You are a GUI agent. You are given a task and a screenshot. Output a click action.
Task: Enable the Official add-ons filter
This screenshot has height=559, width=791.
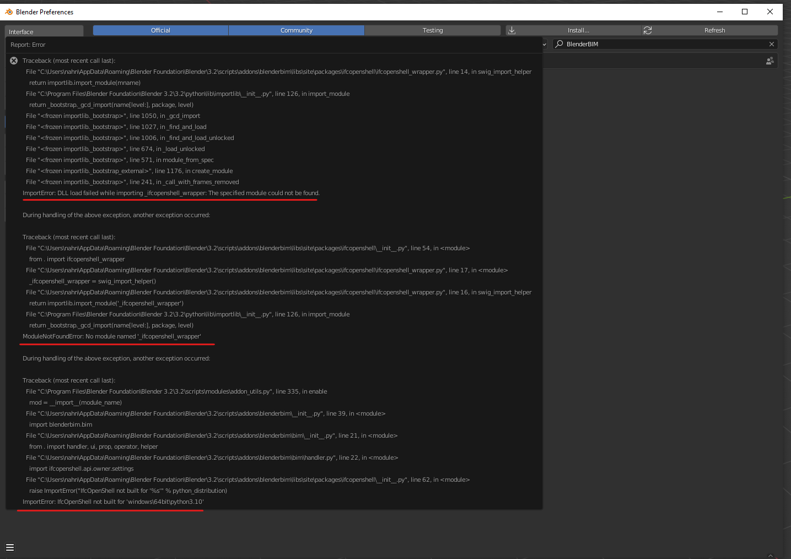pyautogui.click(x=160, y=30)
